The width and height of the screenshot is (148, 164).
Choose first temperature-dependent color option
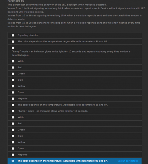(x=13, y=42)
